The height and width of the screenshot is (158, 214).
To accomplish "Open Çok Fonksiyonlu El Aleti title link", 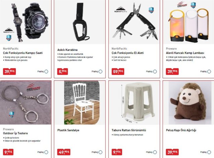I will (128, 53).
